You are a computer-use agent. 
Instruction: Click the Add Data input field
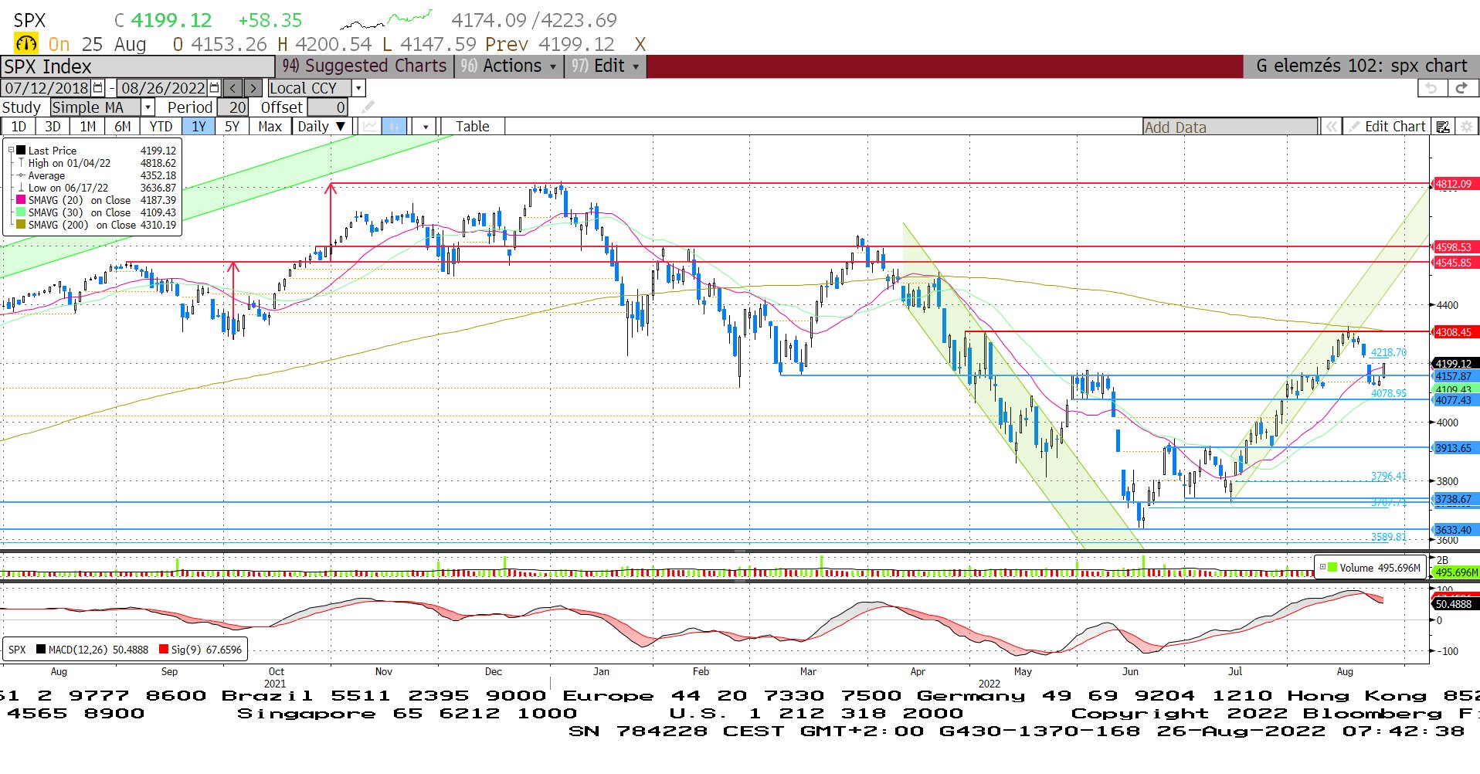(x=1230, y=127)
